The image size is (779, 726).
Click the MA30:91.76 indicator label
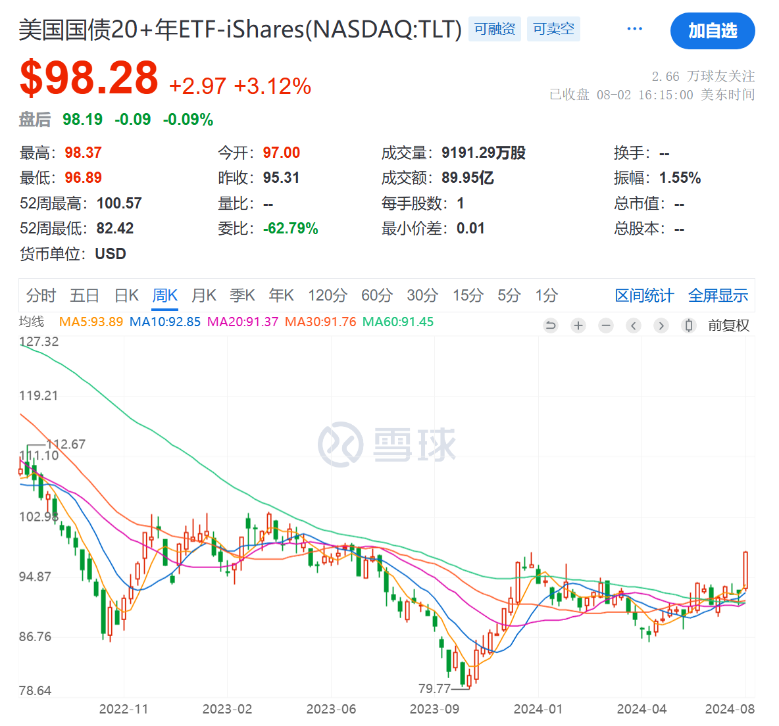pyautogui.click(x=320, y=322)
